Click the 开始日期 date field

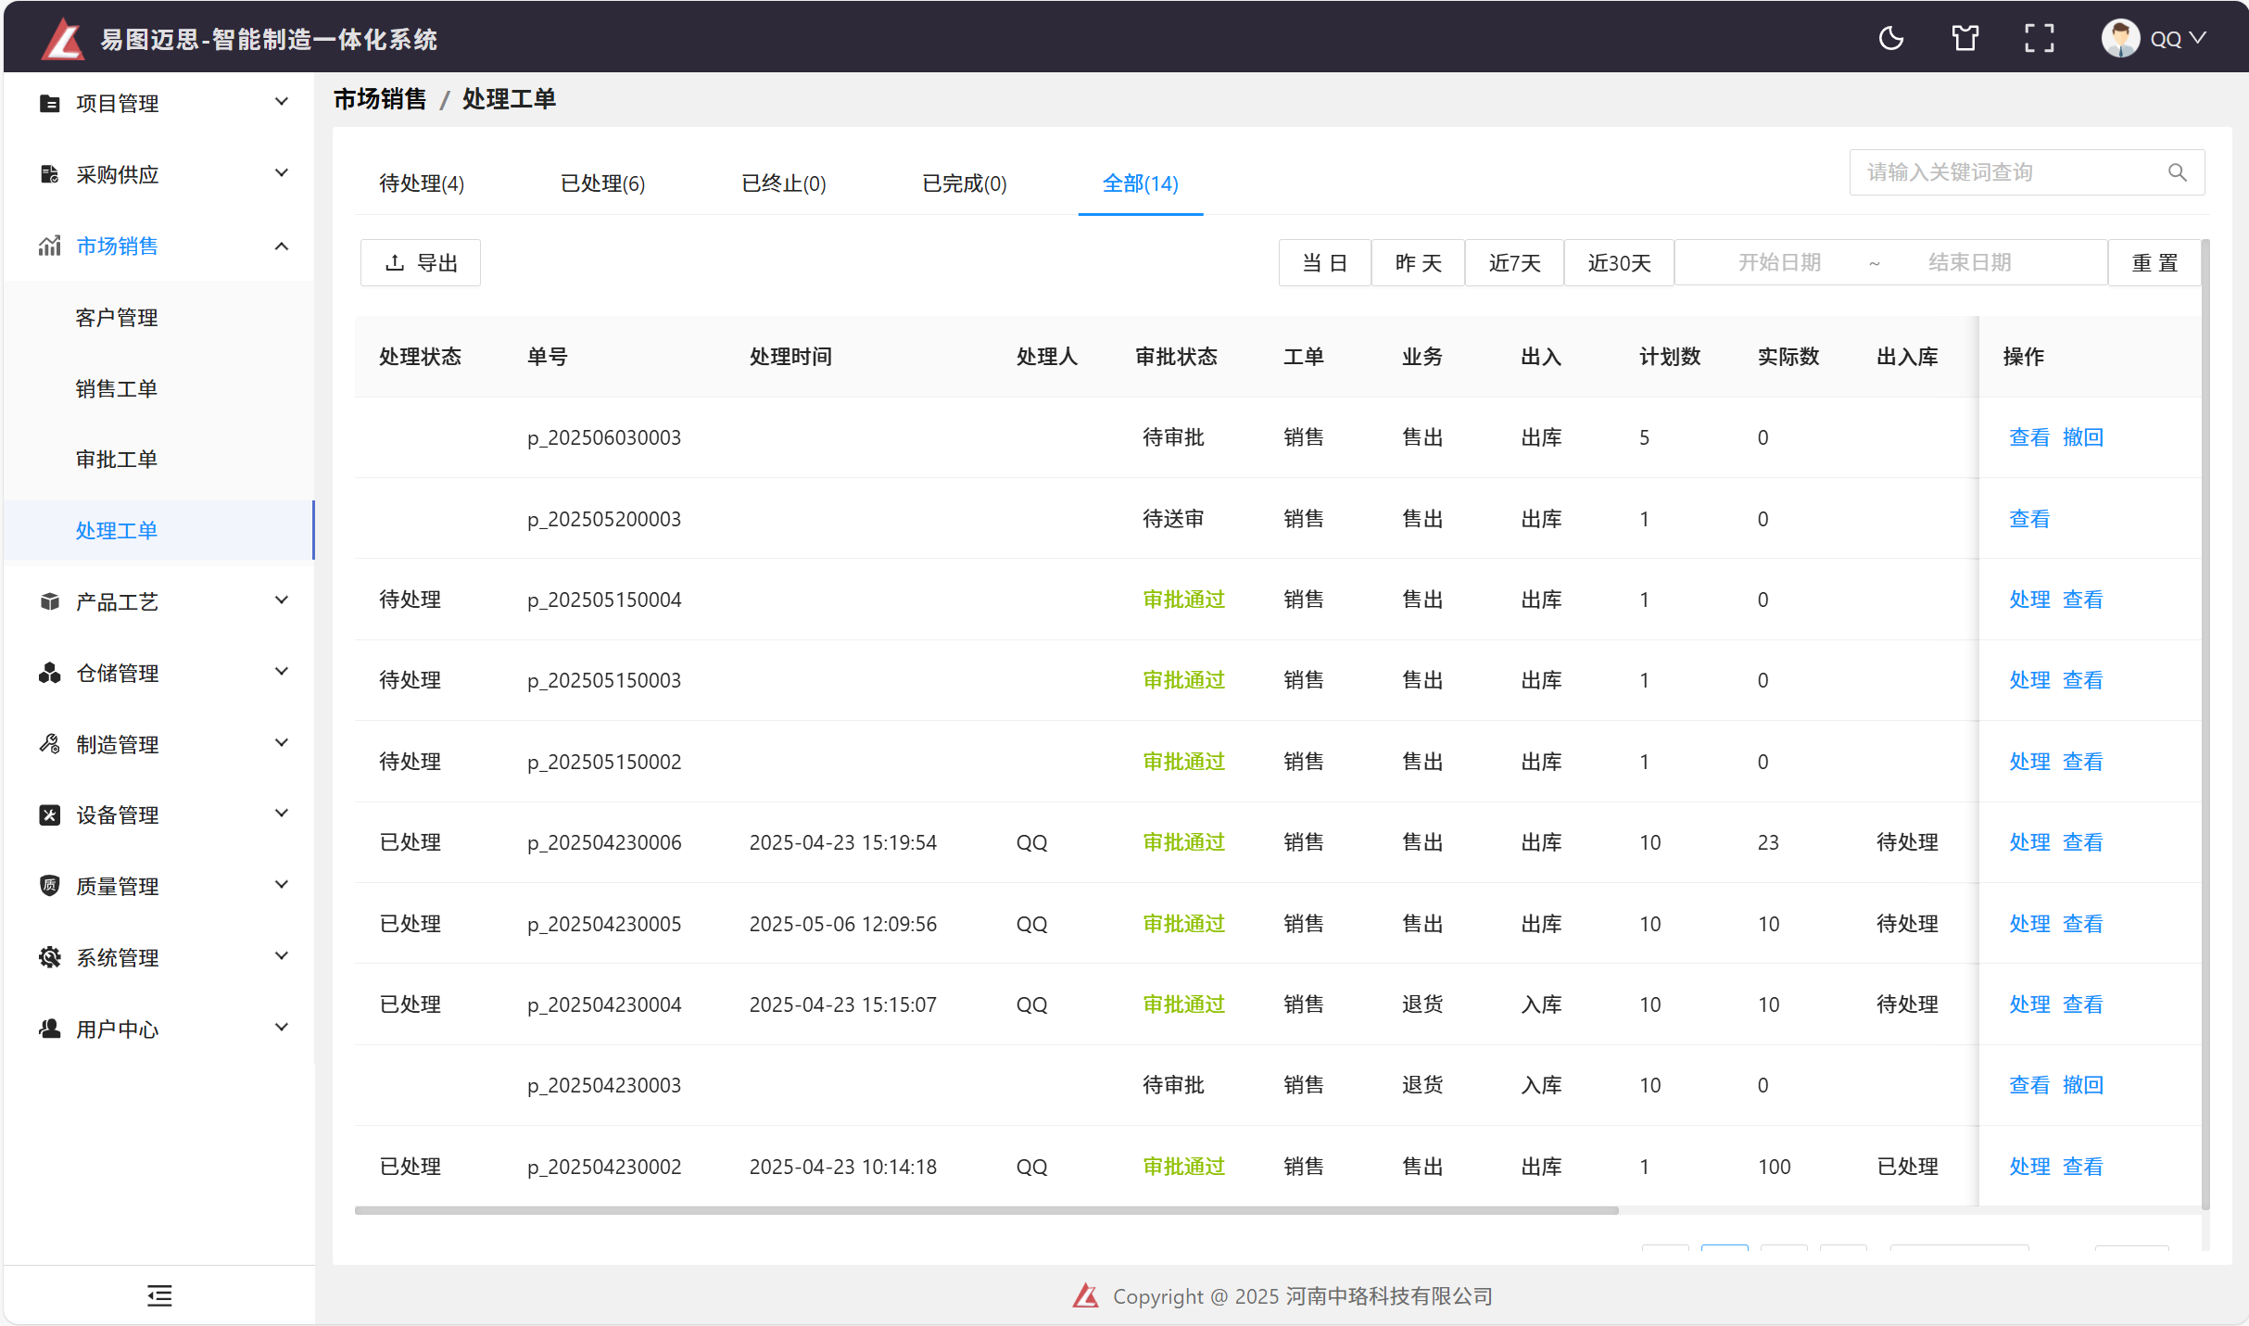[x=1779, y=263]
